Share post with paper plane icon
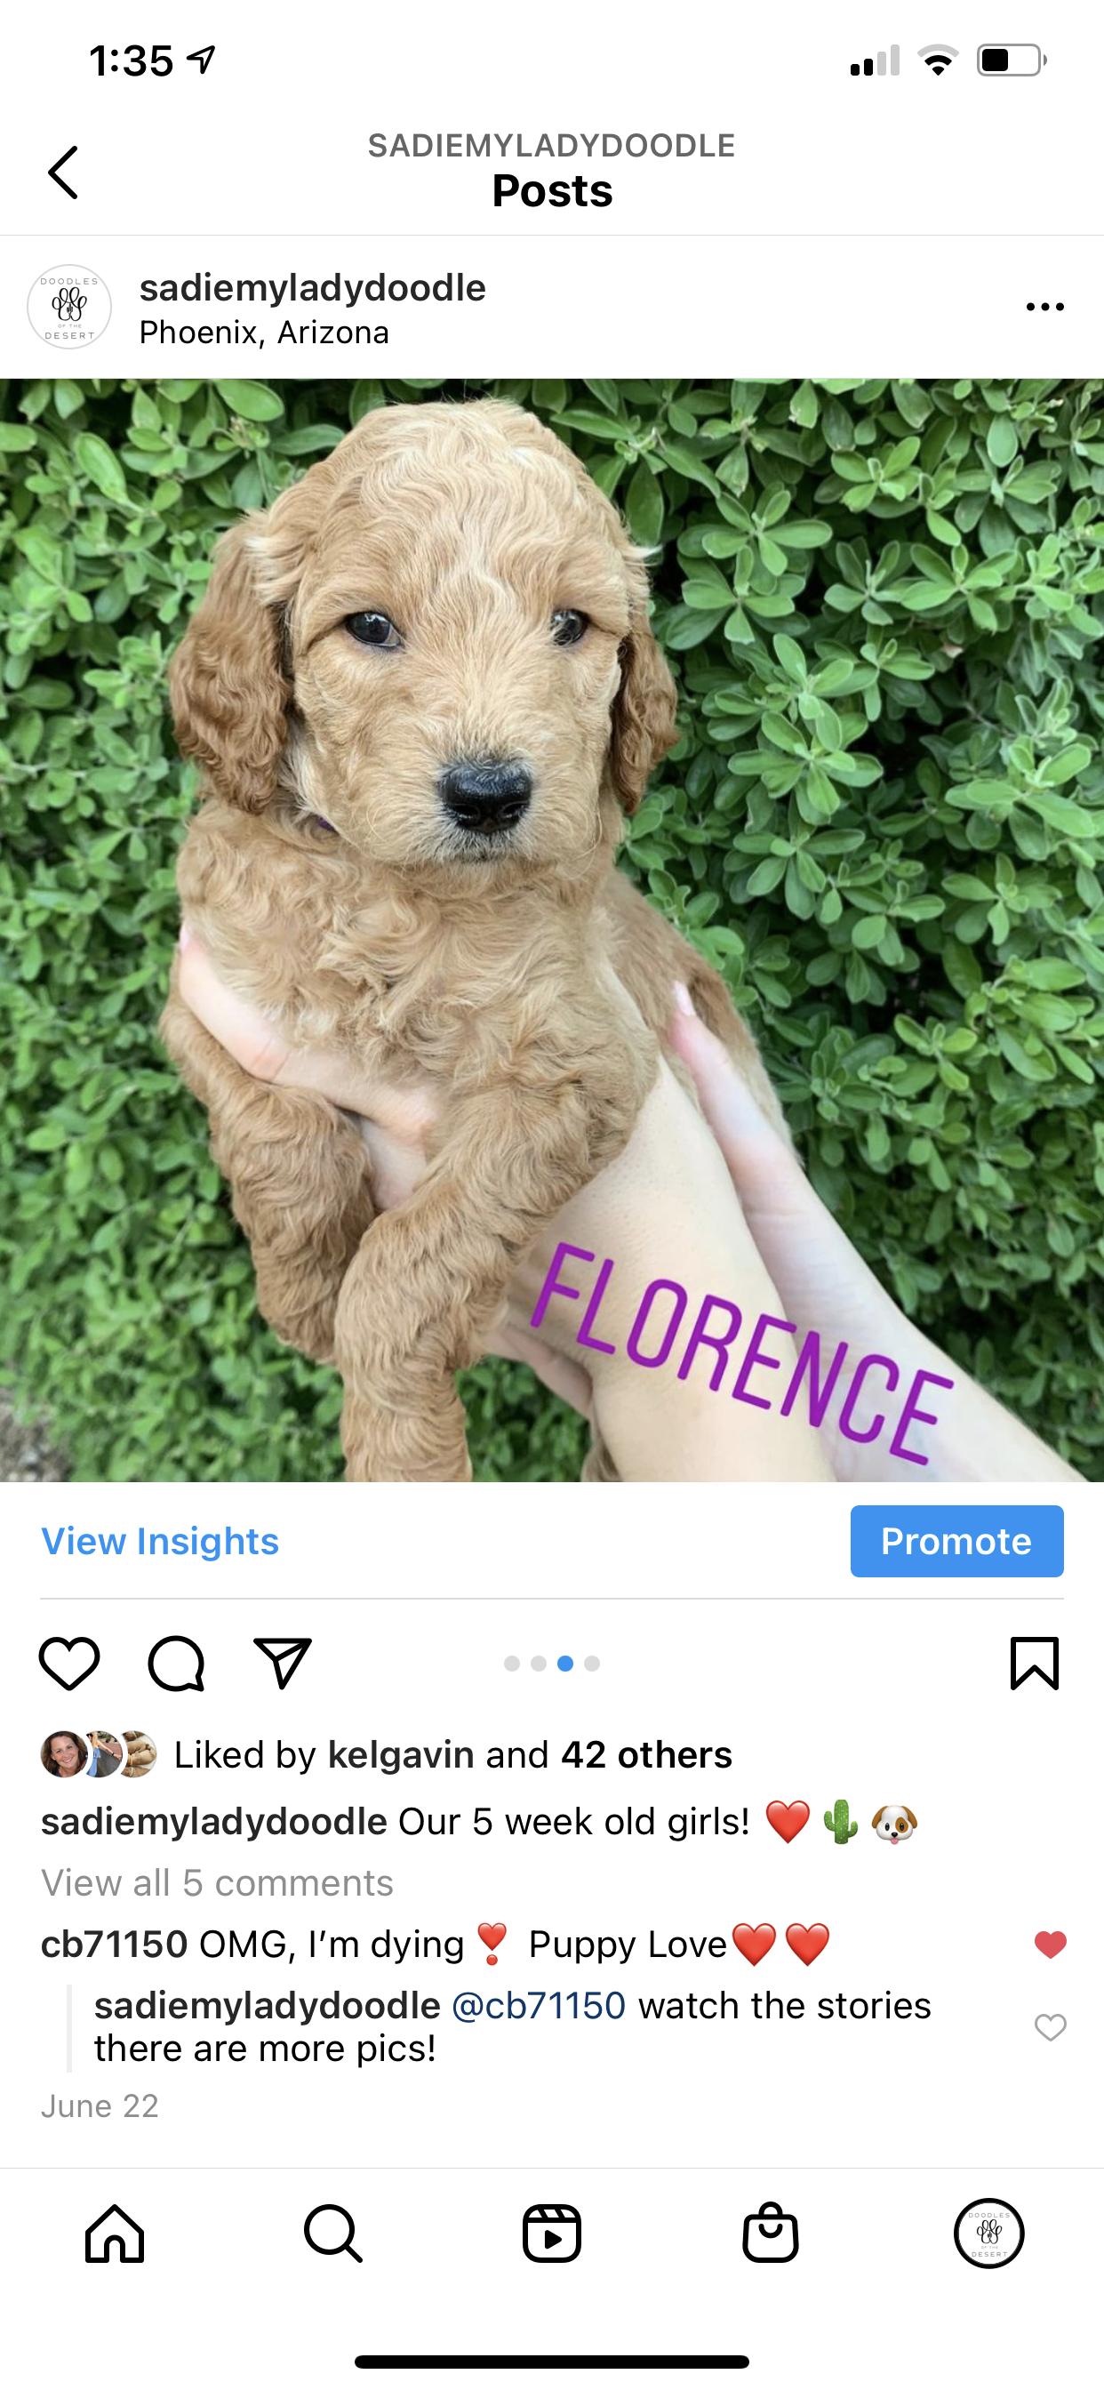 click(282, 1664)
